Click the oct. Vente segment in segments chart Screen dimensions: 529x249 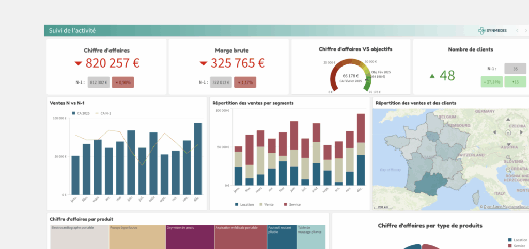pyautogui.click(x=339, y=170)
